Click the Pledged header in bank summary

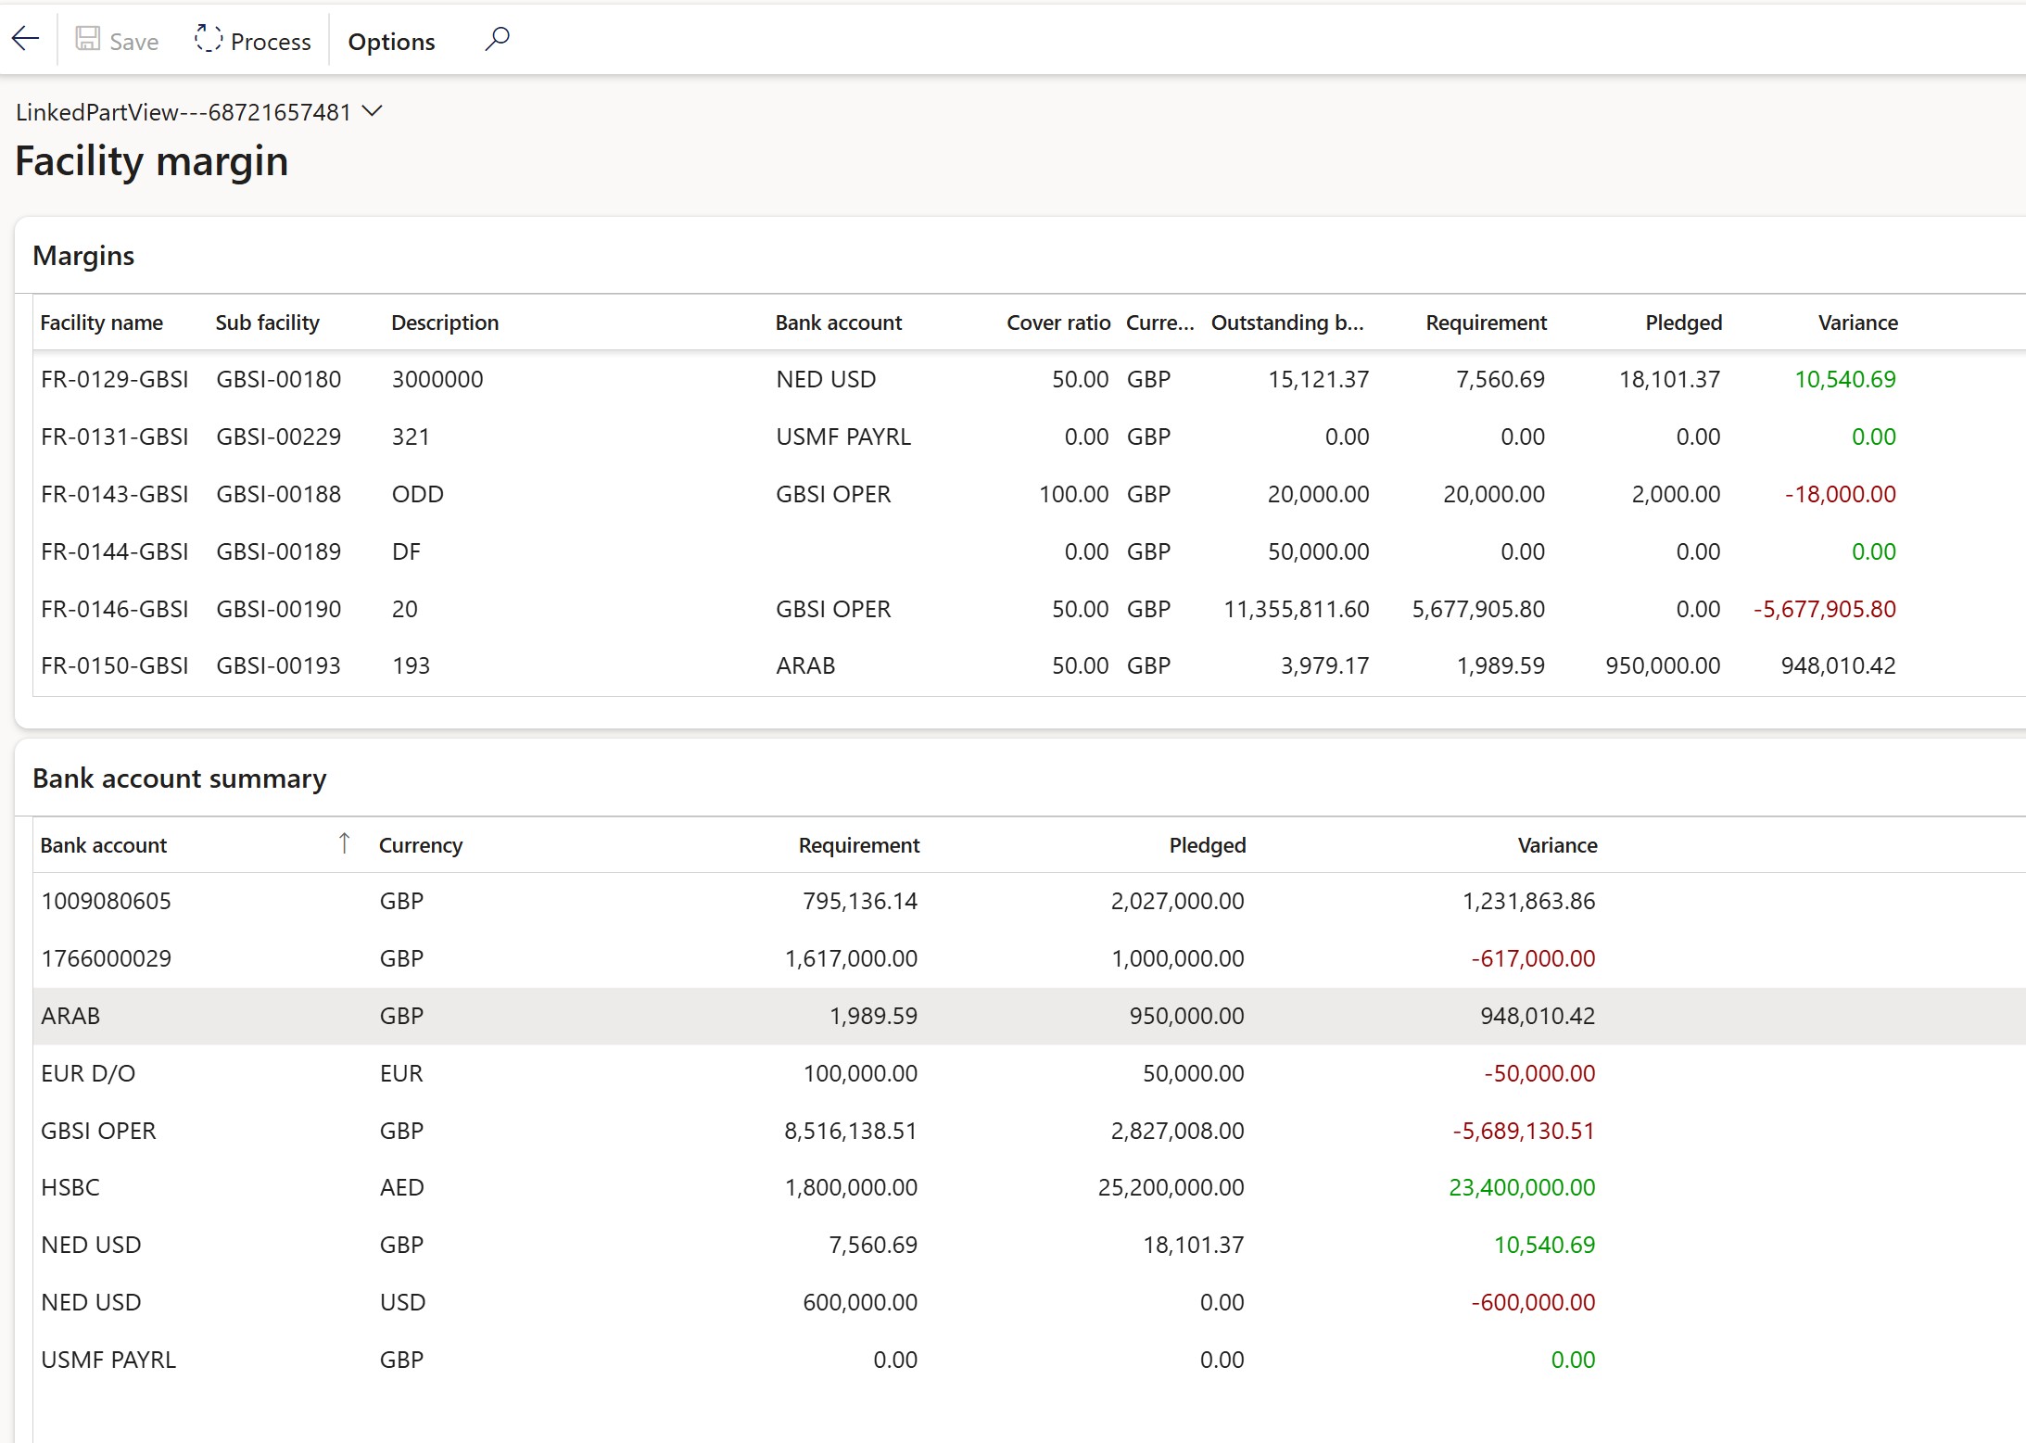tap(1207, 845)
